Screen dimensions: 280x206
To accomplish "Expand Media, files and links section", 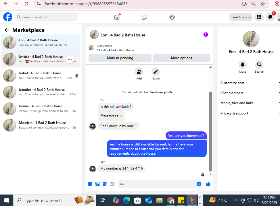I will 250,103.
